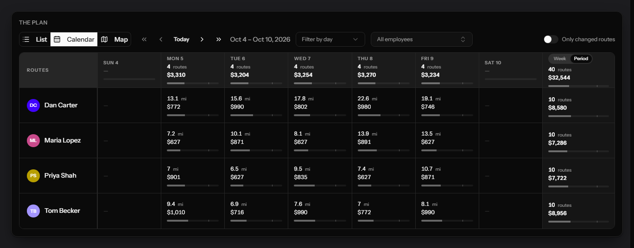
Task: Click Maria Lopez's ML avatar
Action: (x=33, y=141)
